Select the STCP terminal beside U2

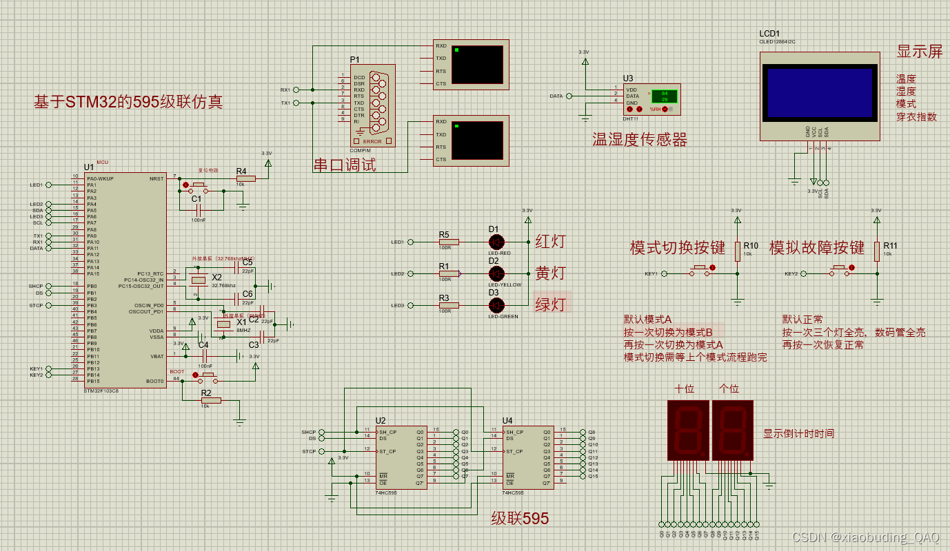tap(320, 452)
